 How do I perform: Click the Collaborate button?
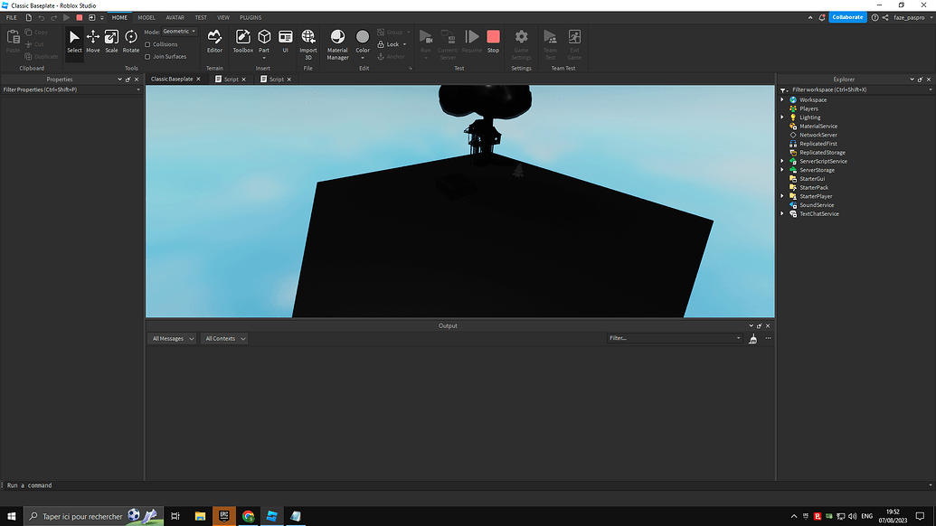(846, 16)
